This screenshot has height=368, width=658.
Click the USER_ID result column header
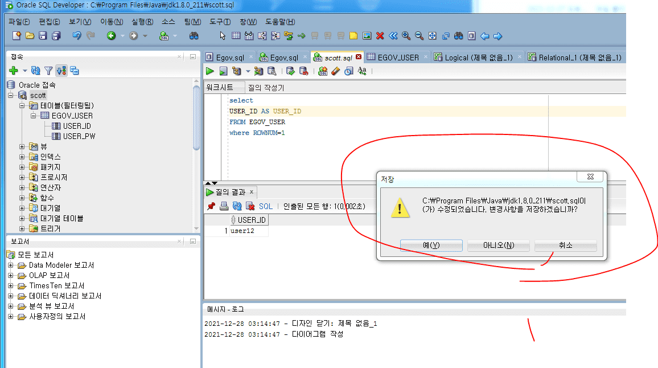(x=248, y=220)
